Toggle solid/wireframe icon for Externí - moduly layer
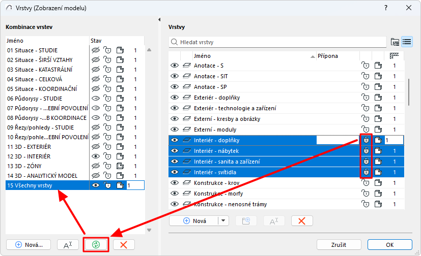 [378, 130]
